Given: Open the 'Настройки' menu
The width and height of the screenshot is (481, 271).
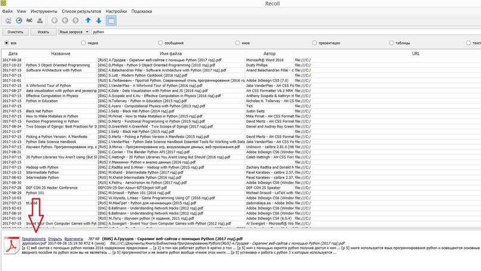Looking at the screenshot, I should [116, 11].
